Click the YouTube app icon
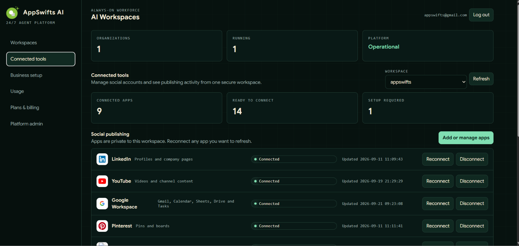 [102, 181]
